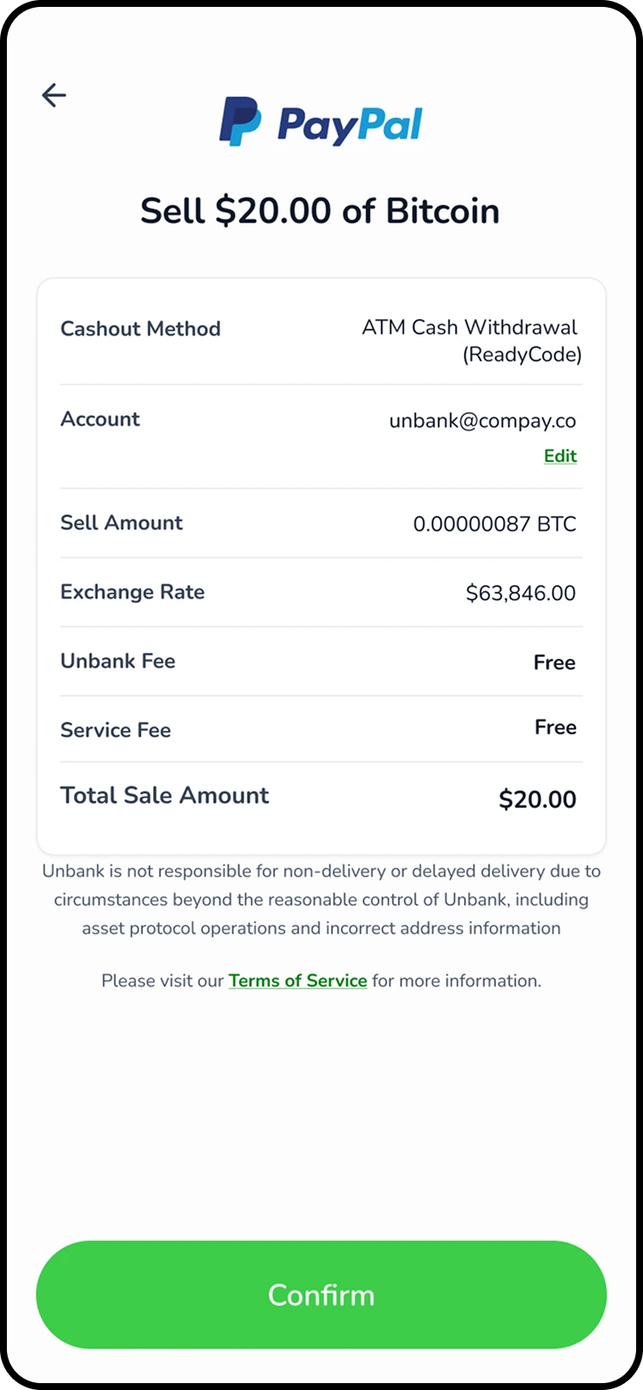
Task: Open the Terms of Service link
Action: 297,981
